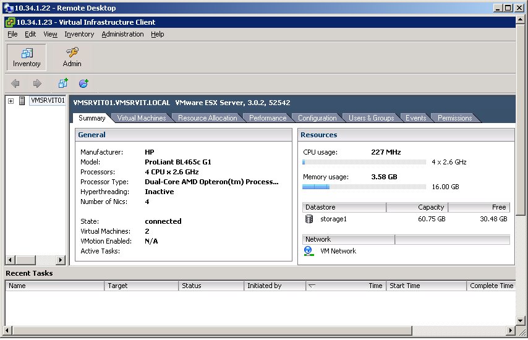This screenshot has width=528, height=340.
Task: Click the Remote Desktop vertical scroll down arrow
Action: (520, 321)
